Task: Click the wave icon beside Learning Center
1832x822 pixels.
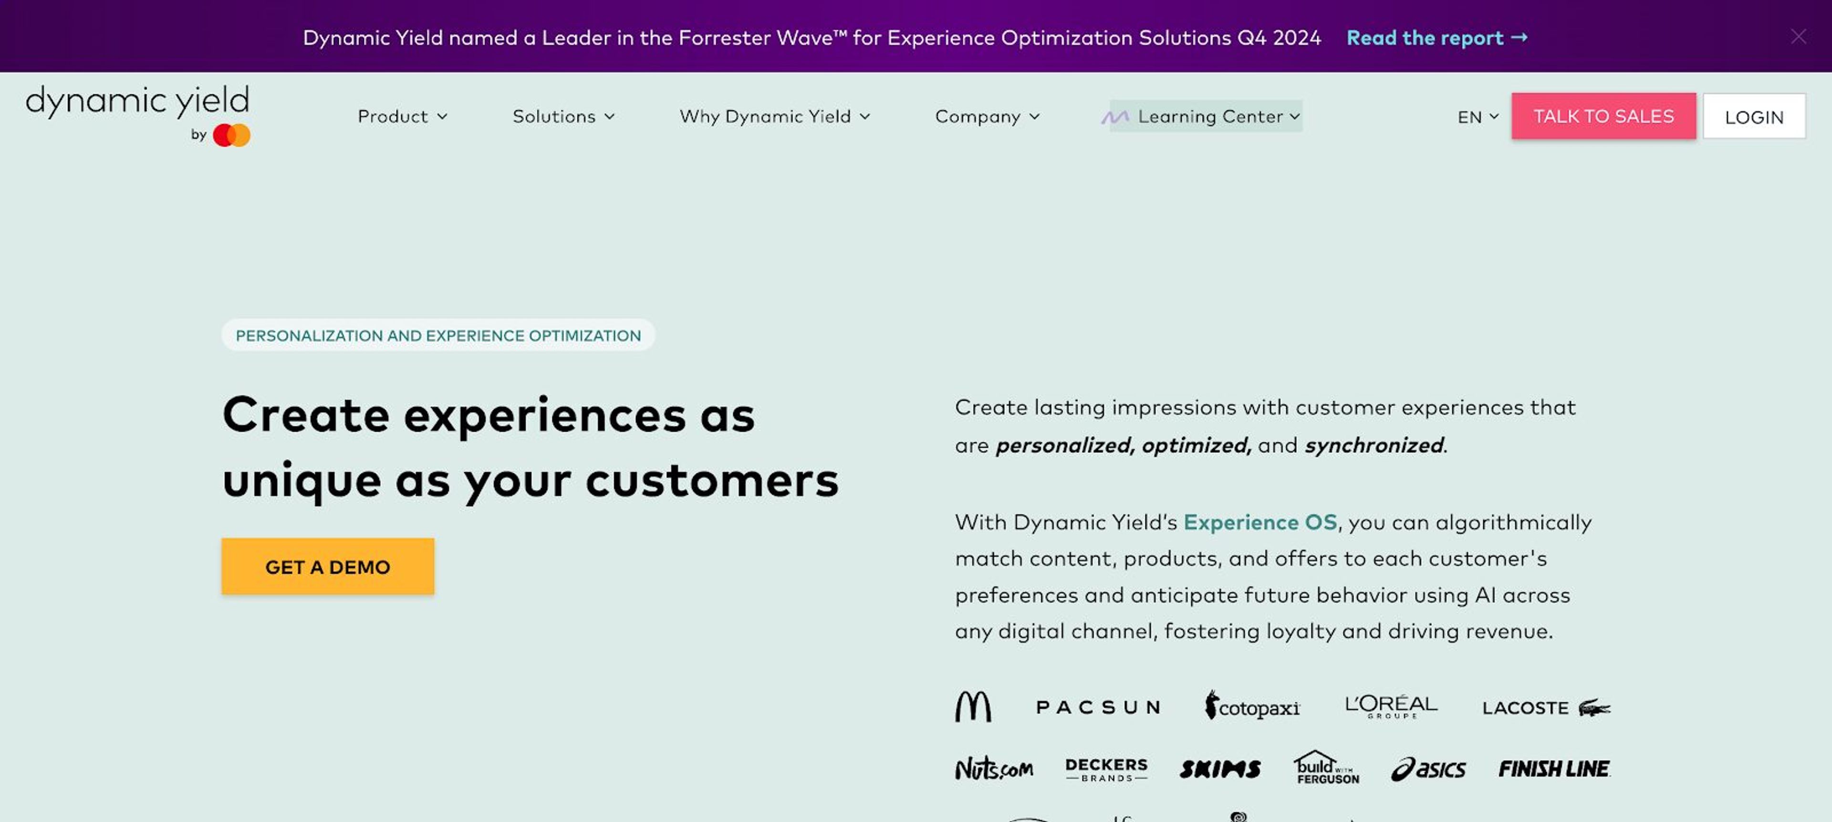Action: [x=1116, y=116]
